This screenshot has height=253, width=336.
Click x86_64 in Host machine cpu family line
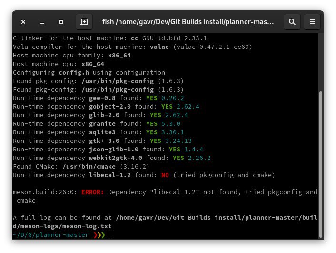pos(119,56)
